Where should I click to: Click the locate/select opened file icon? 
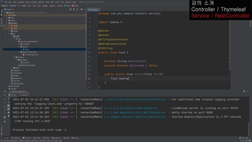pyautogui.click(x=70, y=9)
